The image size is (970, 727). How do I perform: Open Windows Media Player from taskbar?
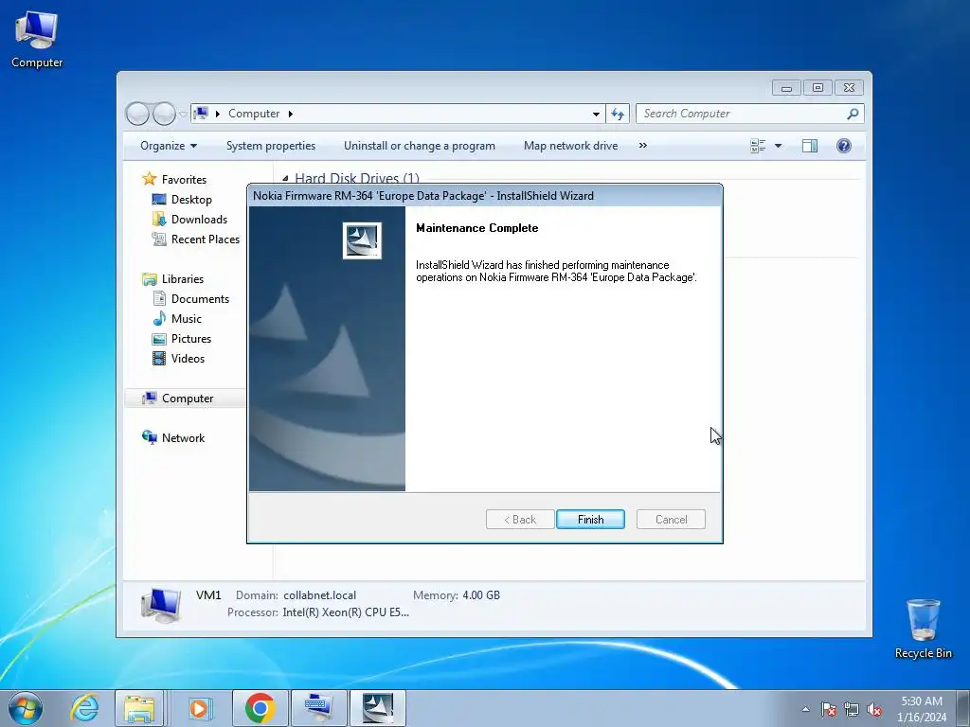[x=199, y=708]
